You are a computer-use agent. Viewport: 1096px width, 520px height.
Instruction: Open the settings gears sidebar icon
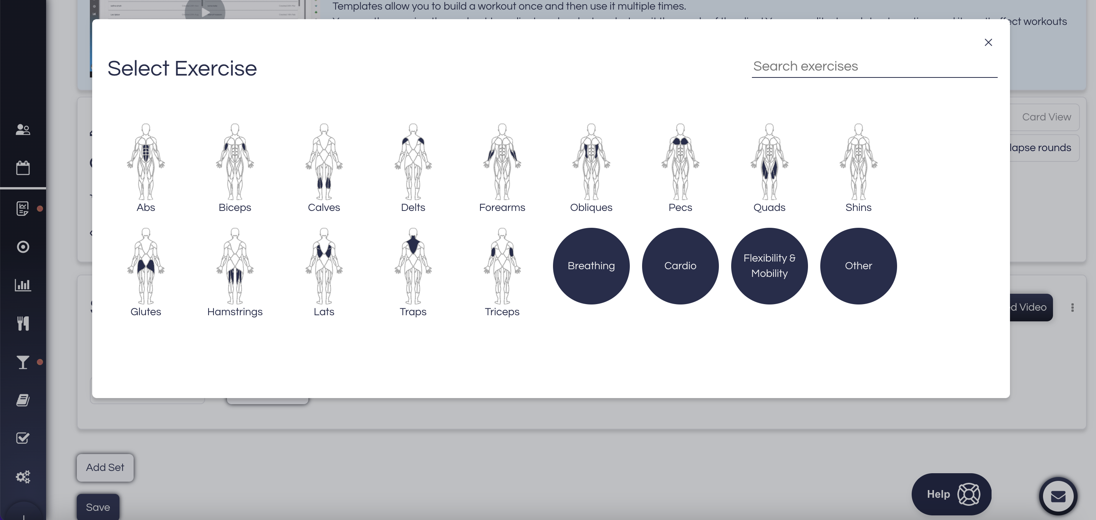click(23, 476)
